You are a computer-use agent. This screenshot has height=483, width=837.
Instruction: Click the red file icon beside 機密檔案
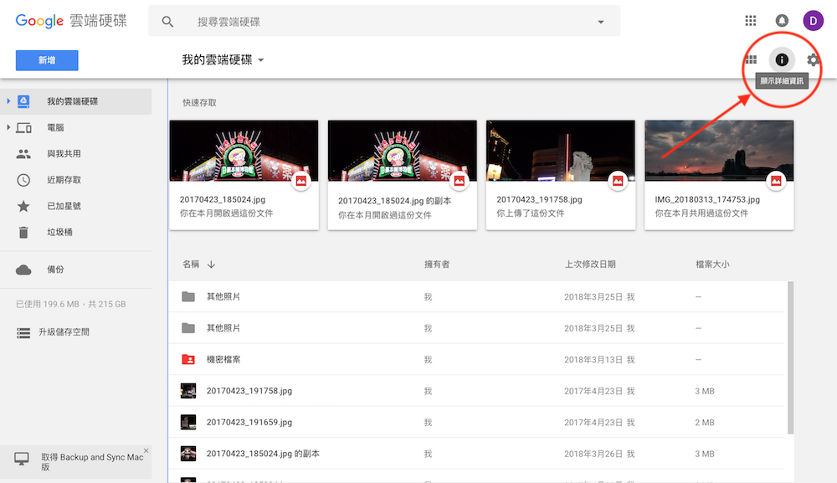click(x=188, y=359)
